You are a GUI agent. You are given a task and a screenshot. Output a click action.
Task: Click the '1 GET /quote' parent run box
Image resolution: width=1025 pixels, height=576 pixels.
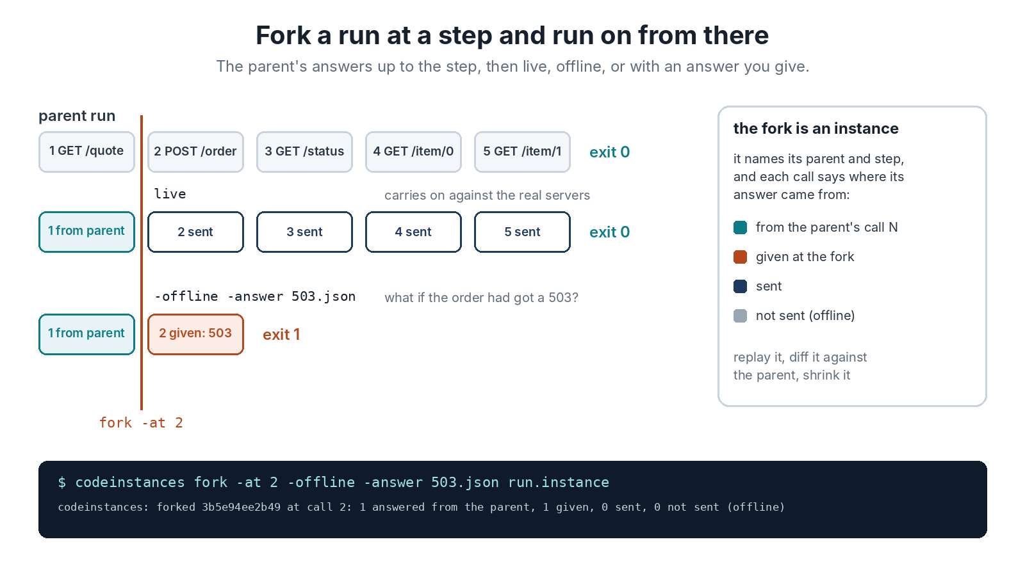86,152
